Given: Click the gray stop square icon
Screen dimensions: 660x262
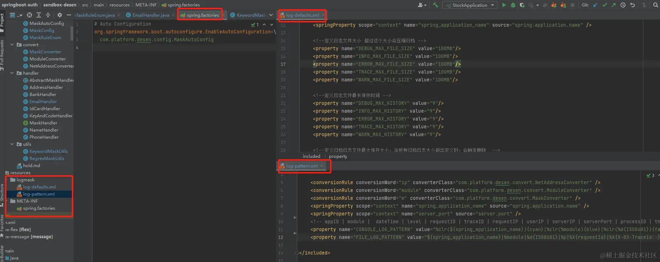Looking at the screenshot, I should 573,5.
